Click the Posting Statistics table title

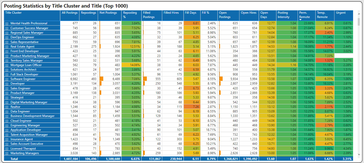coord(66,6)
